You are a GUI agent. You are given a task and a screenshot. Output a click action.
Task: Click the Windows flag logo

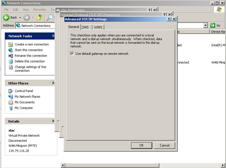point(219,10)
